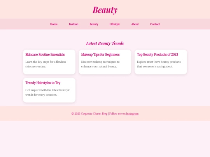Click the large Beauty page heading
Viewport: 210px width, 157px height.
tap(105, 10)
